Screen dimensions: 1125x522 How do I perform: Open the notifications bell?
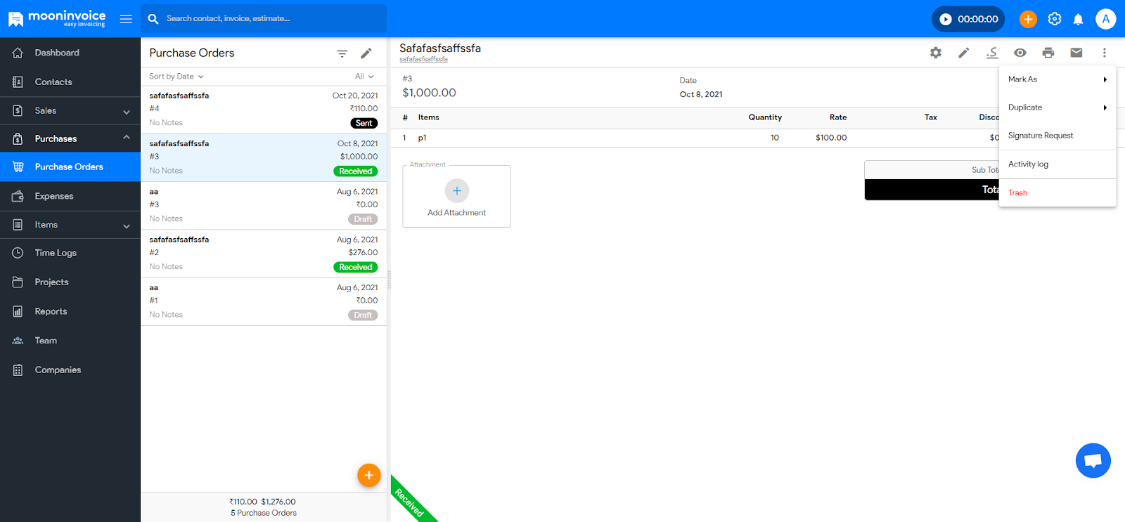[1078, 19]
